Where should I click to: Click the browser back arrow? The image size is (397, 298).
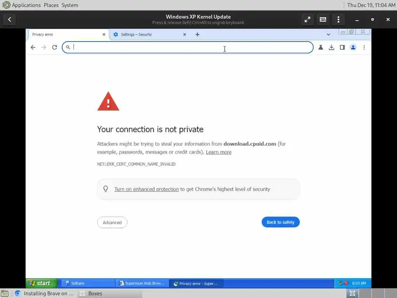pyautogui.click(x=33, y=47)
